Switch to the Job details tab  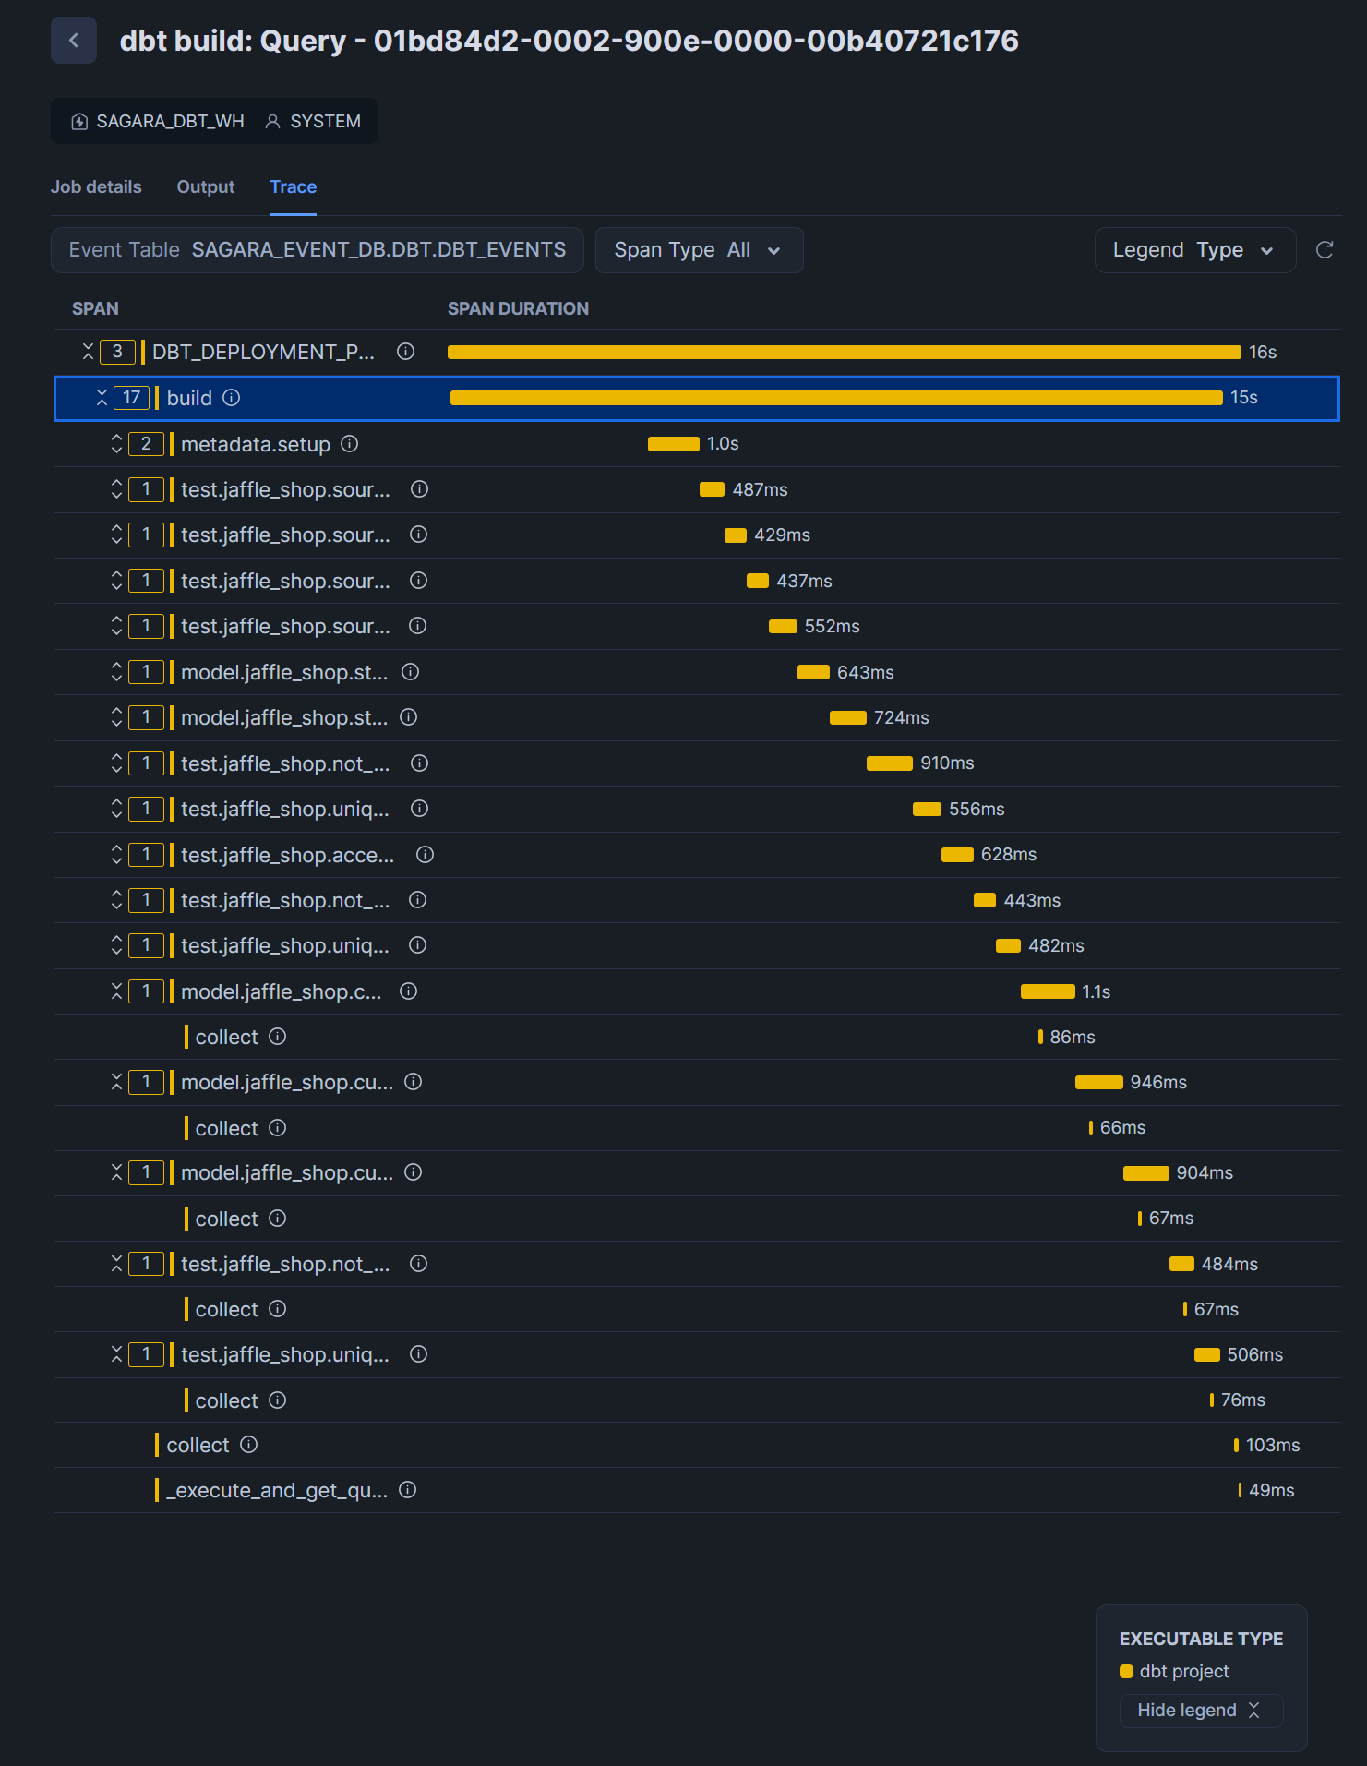(x=96, y=187)
